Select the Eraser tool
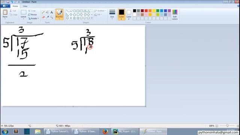Viewport: 240px width, 135px height. (43, 17)
